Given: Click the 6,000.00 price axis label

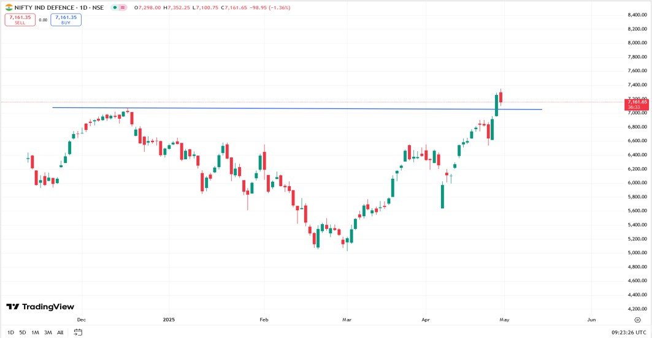Looking at the screenshot, I should 637,182.
